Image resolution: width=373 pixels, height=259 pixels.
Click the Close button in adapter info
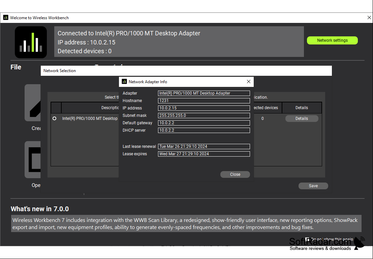pyautogui.click(x=235, y=174)
